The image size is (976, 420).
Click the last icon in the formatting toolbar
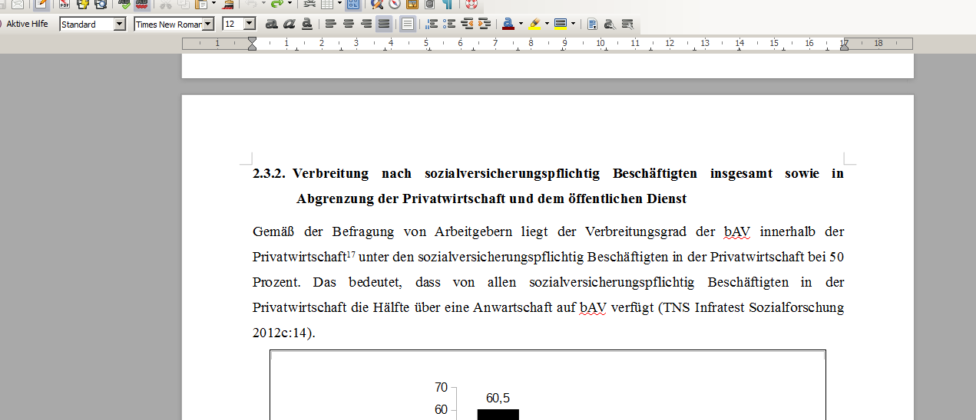[x=627, y=24]
